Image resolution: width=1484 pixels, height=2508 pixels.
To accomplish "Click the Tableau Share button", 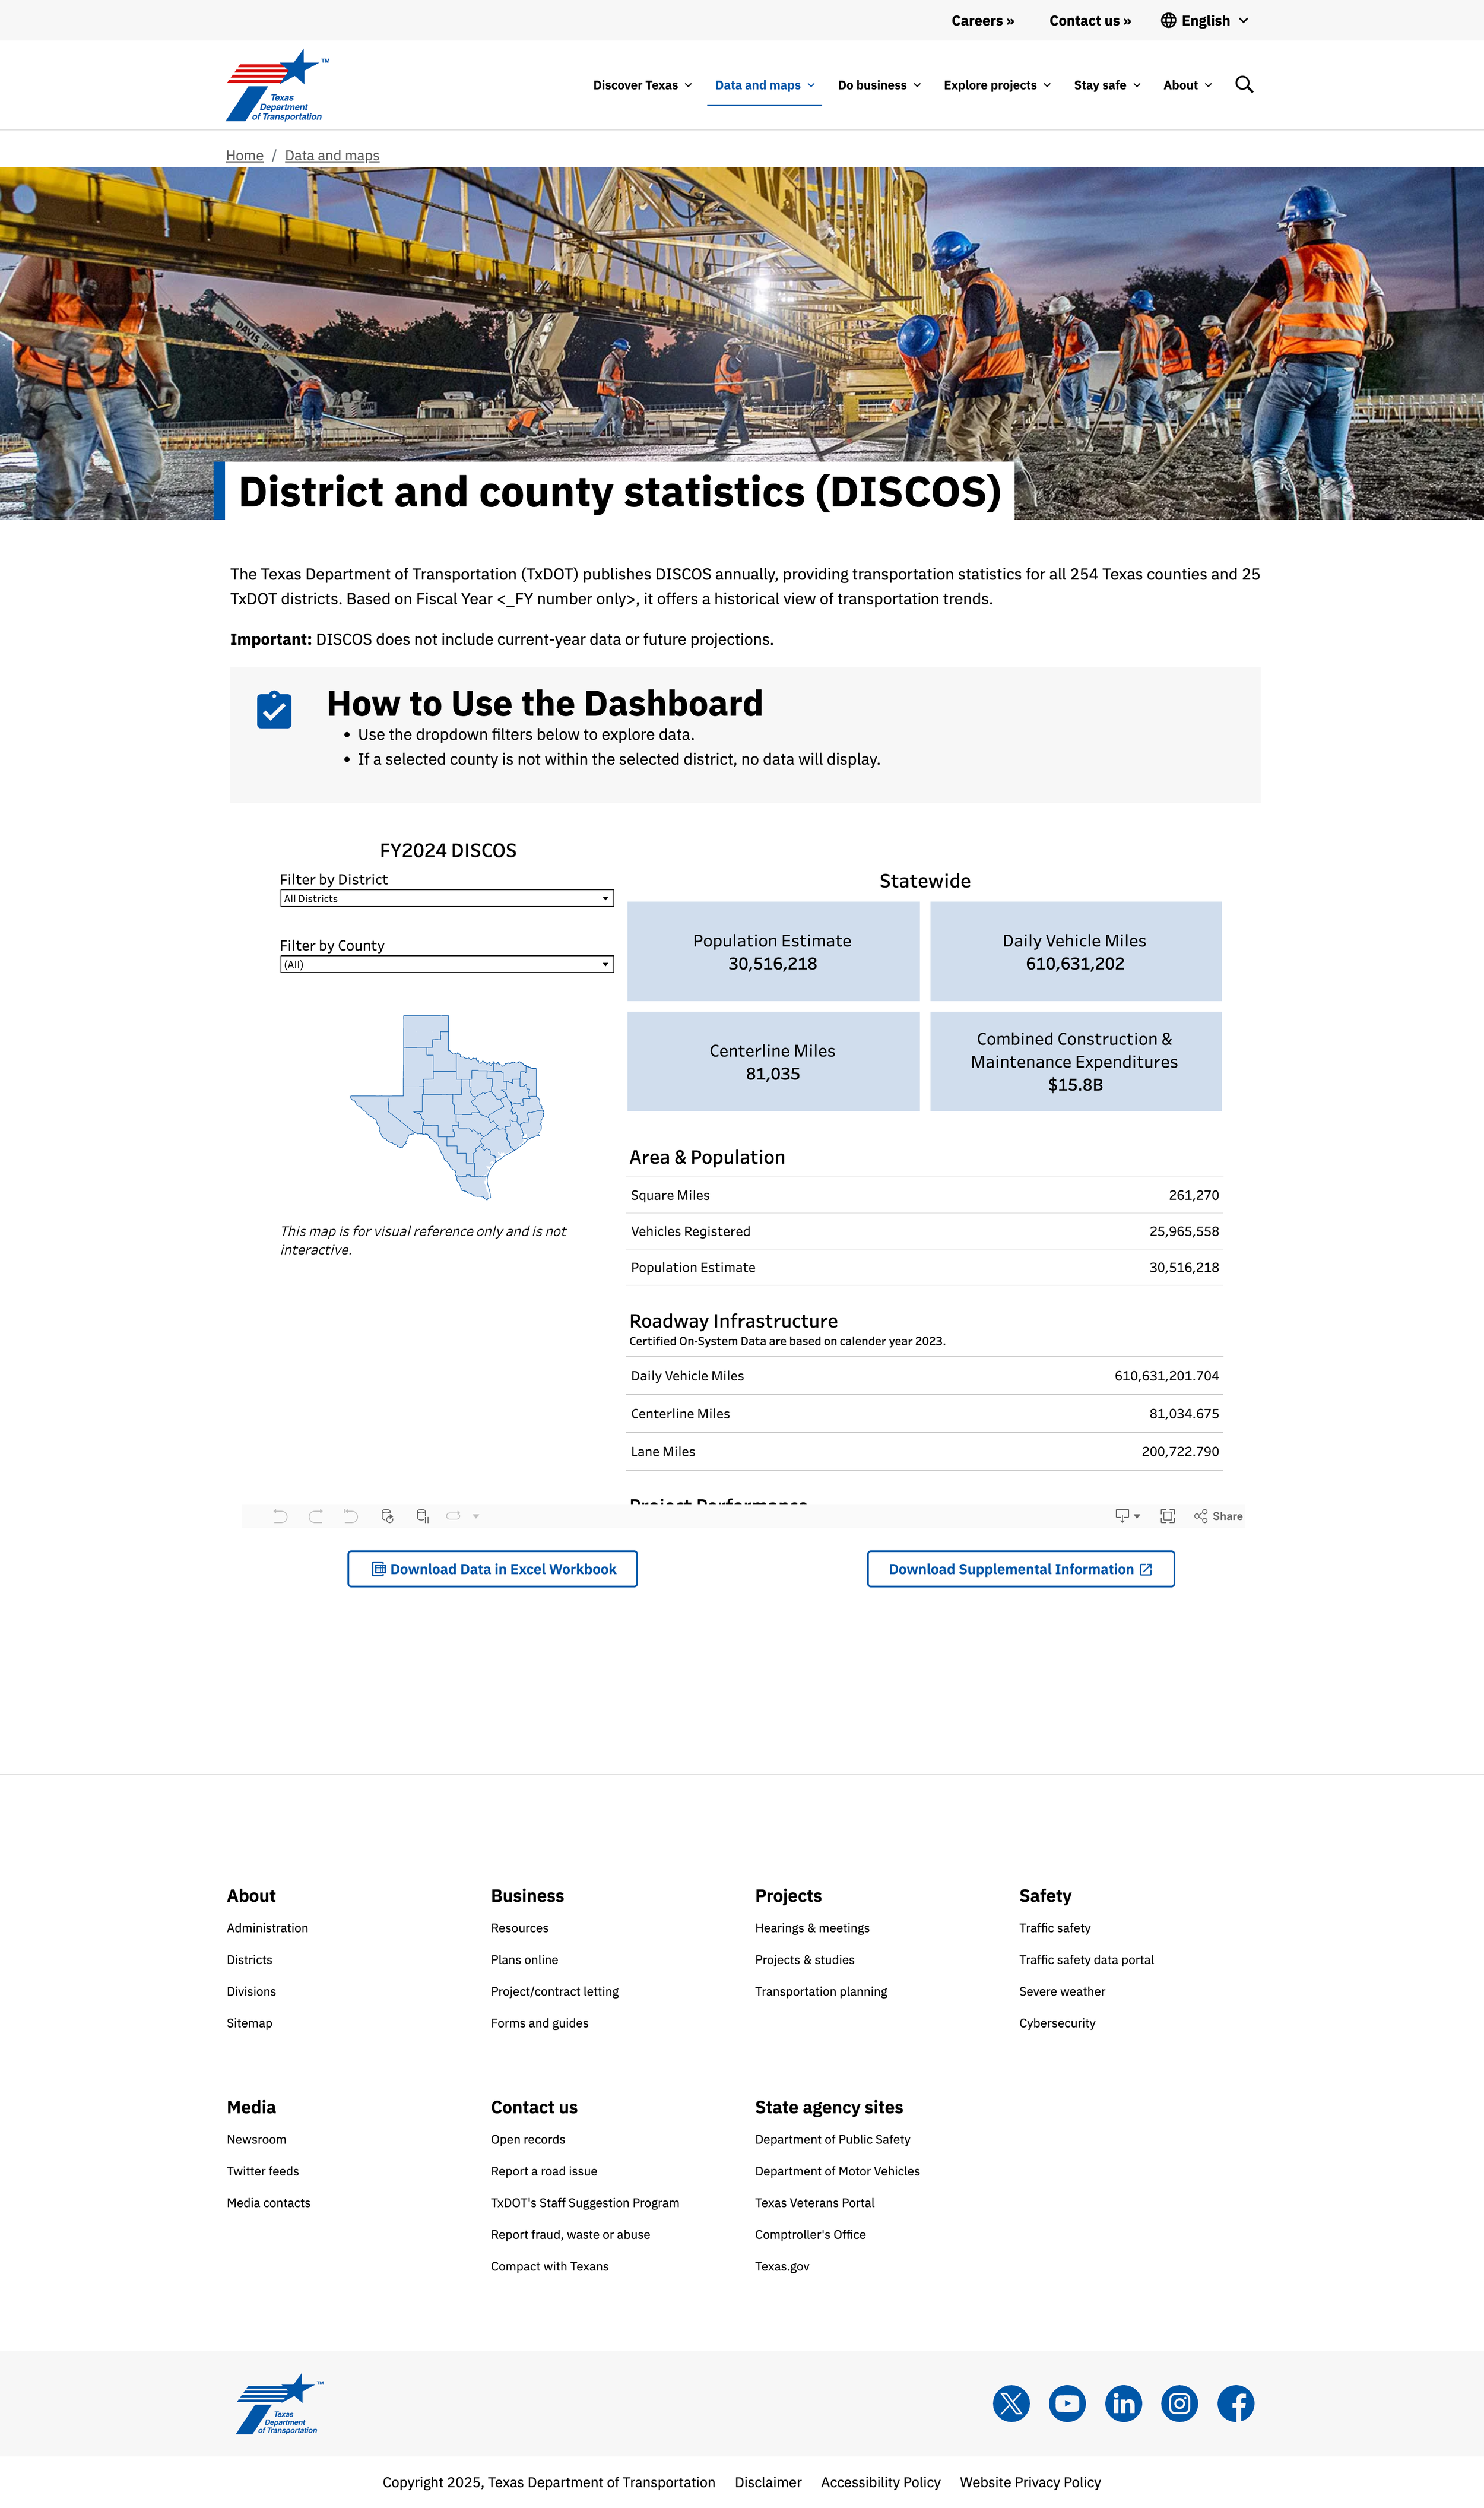I will tap(1218, 1516).
